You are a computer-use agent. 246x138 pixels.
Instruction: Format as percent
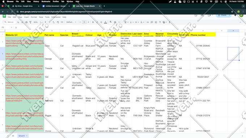(50, 22)
